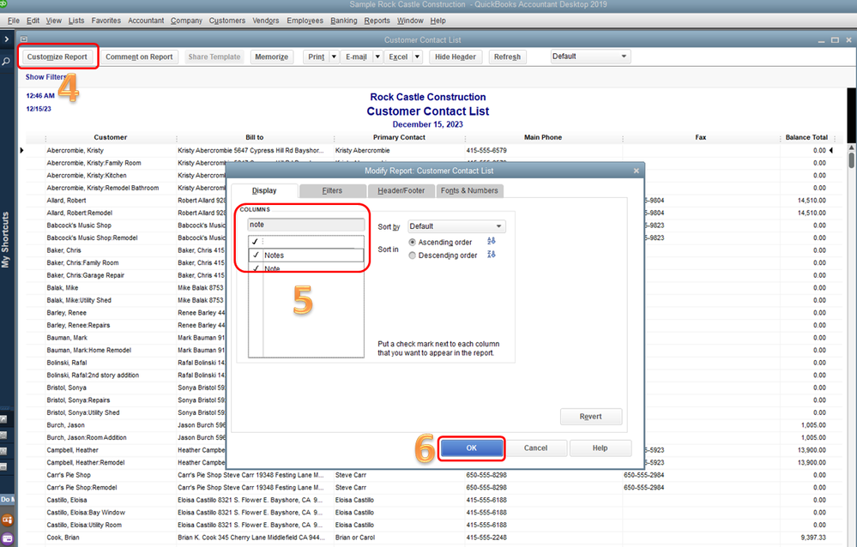
Task: Open the orange icon in the sidebar
Action: point(7,520)
